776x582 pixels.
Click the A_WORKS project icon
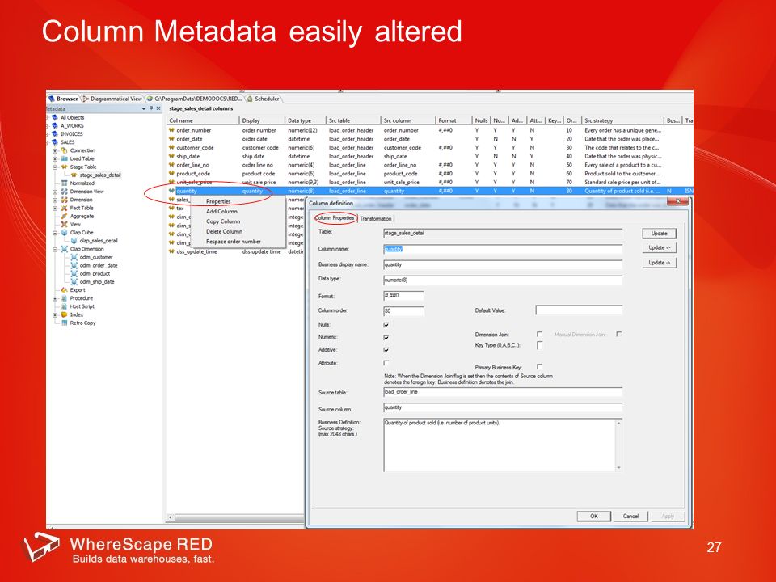click(54, 126)
